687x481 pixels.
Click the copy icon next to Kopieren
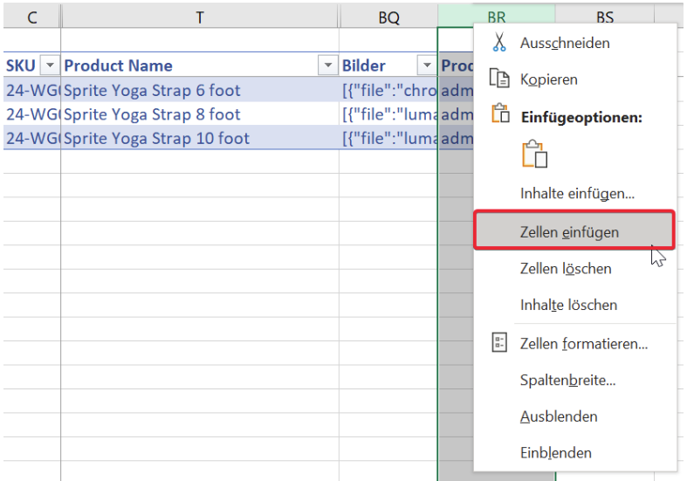tap(499, 79)
